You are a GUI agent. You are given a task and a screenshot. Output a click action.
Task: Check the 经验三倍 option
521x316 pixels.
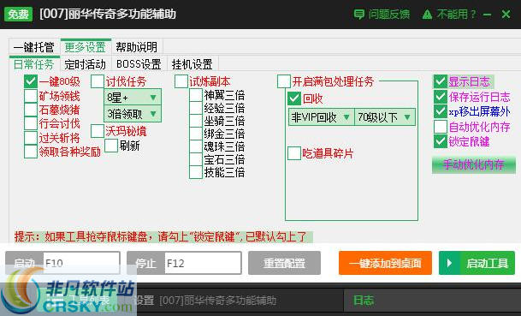click(x=196, y=108)
